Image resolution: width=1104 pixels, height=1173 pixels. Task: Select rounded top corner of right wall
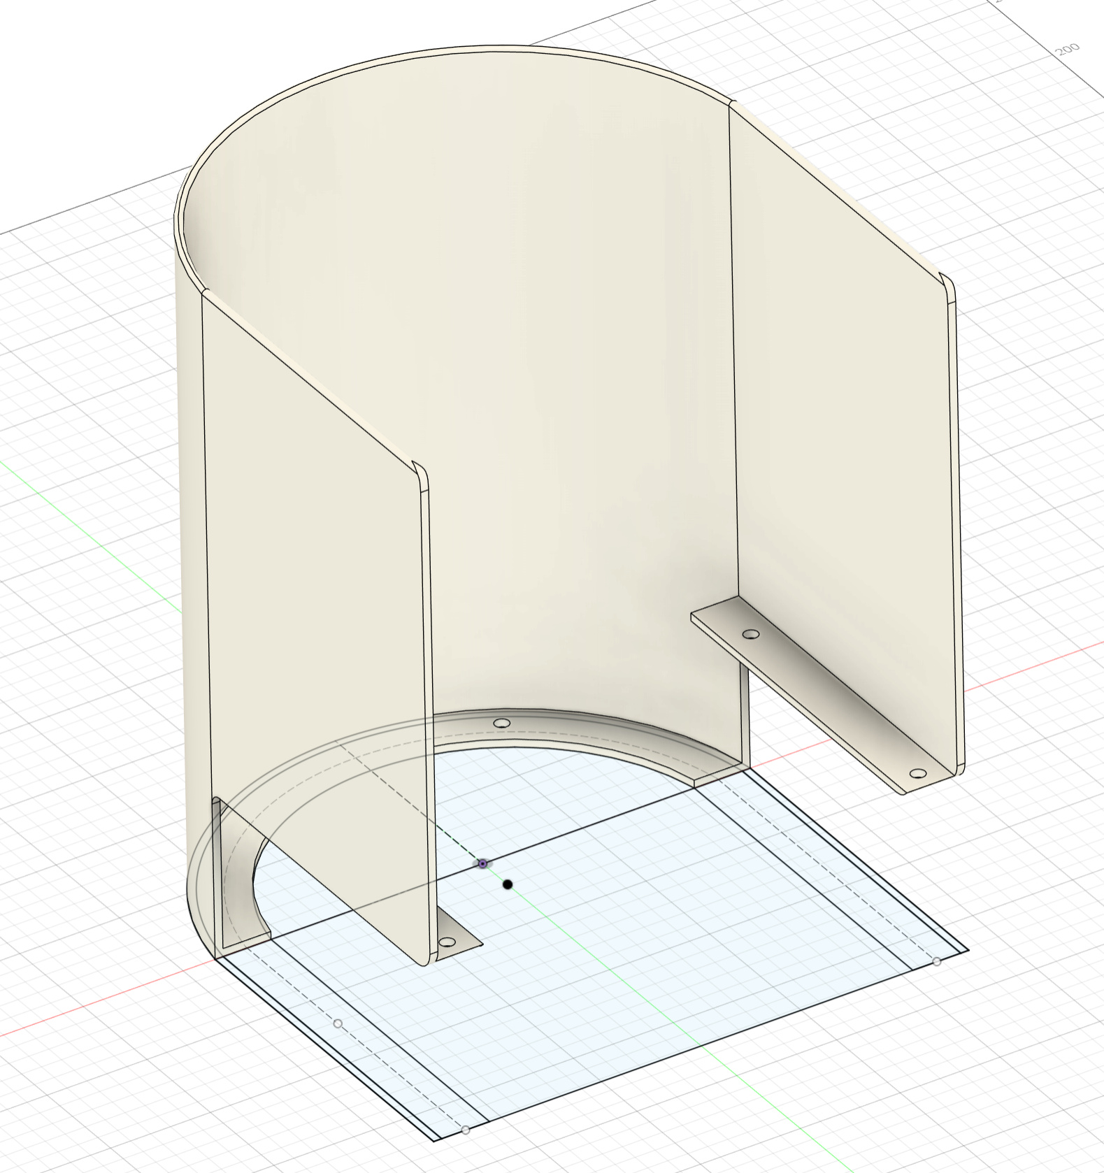(949, 284)
